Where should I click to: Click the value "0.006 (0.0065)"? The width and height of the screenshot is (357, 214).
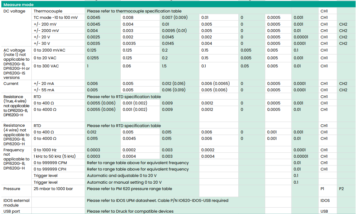[x=216, y=84]
